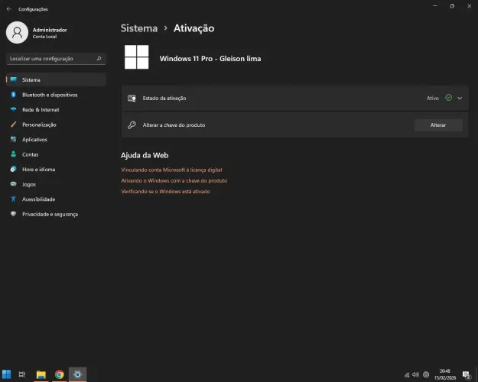Click the Alterar button for product key
478x382 pixels.
click(x=438, y=125)
